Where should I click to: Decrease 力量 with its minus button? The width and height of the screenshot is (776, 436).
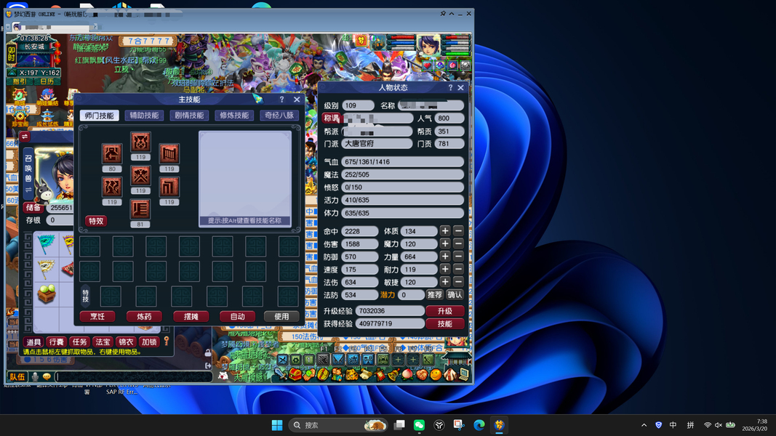(x=458, y=257)
